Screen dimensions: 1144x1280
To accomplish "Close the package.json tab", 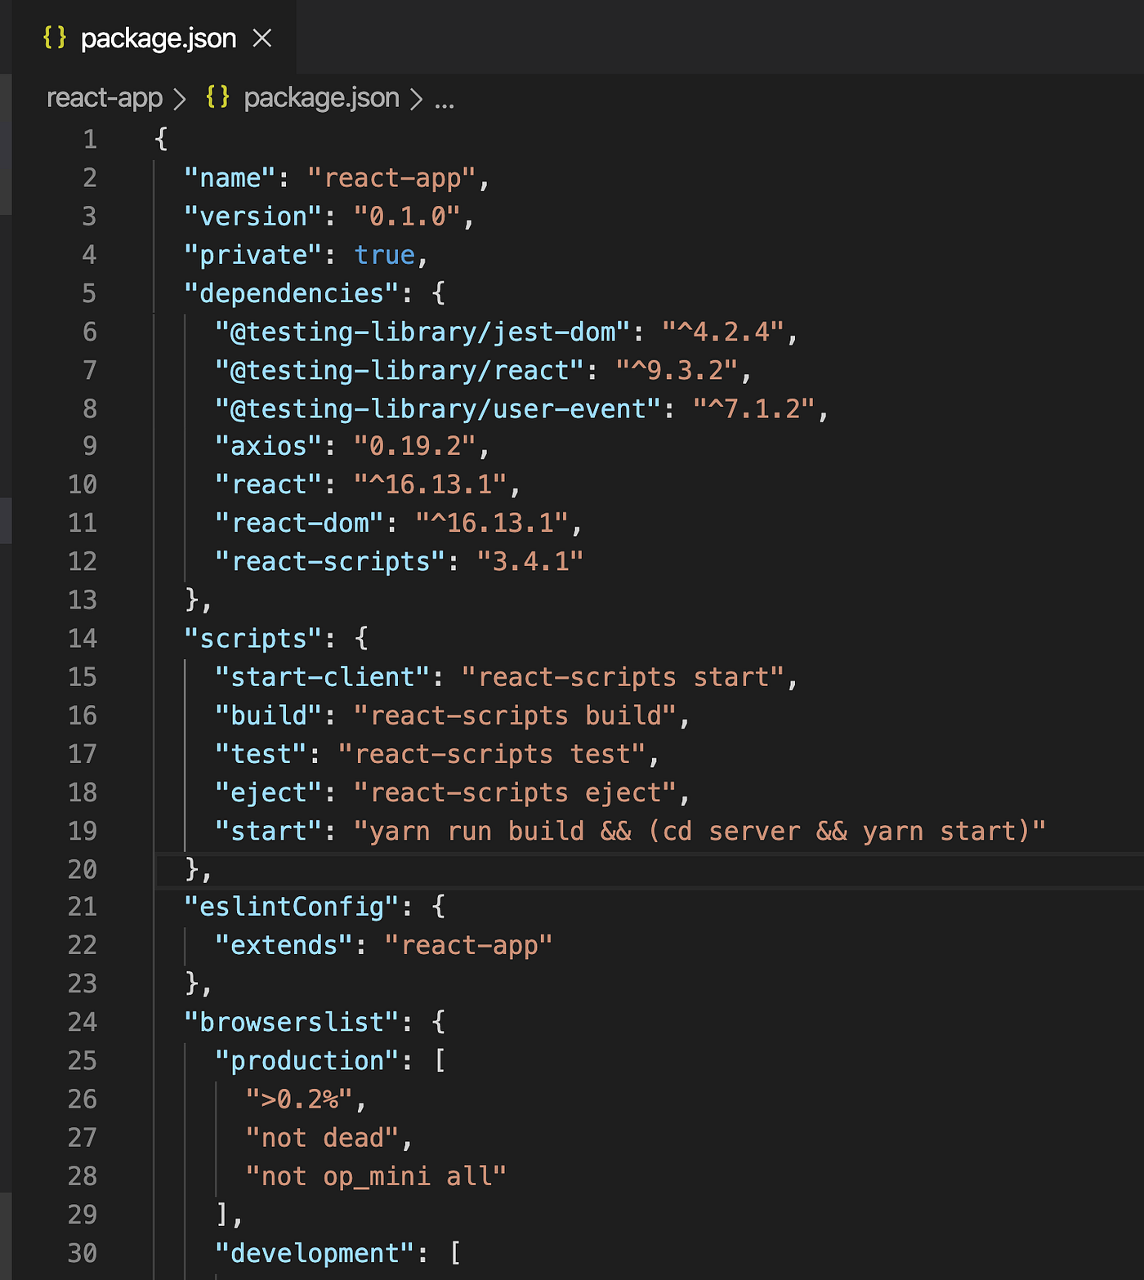I will [261, 38].
